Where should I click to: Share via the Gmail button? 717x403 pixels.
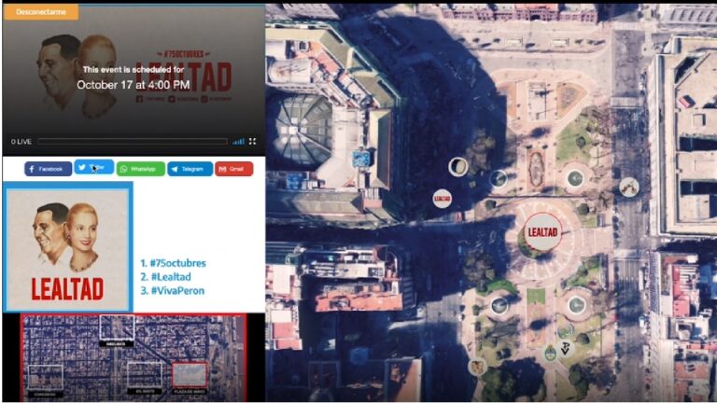point(233,169)
